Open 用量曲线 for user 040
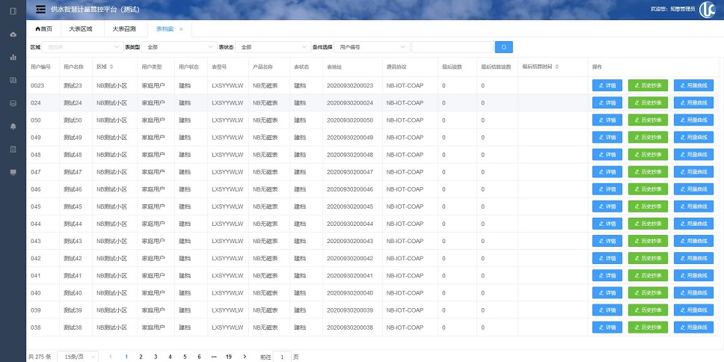 point(693,293)
